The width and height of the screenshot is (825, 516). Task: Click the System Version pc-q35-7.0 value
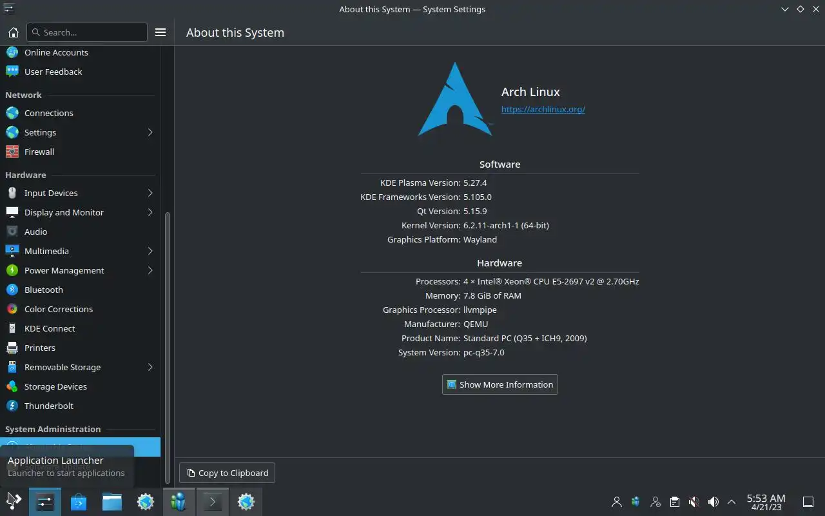(484, 352)
